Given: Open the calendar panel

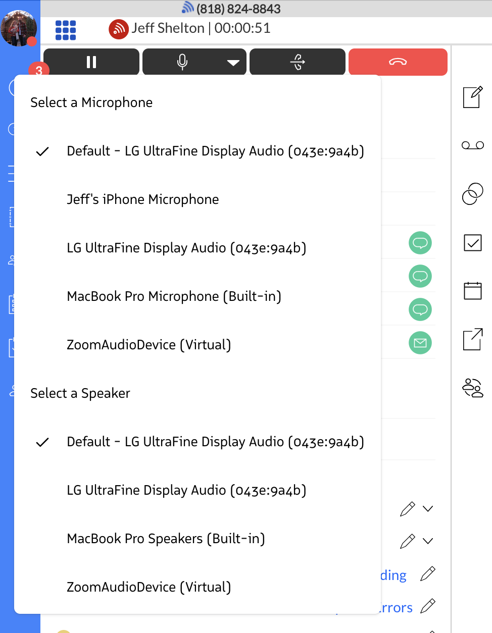Looking at the screenshot, I should (x=472, y=291).
